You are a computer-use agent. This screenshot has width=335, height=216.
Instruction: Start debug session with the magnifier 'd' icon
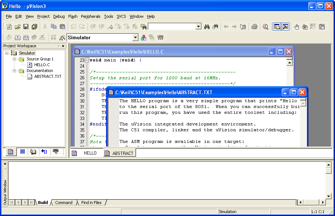(265, 27)
